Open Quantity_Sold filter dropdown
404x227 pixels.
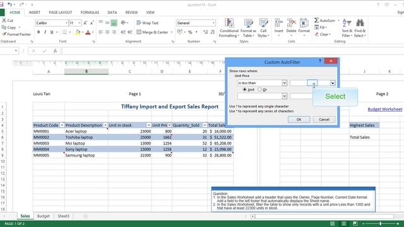205,125
